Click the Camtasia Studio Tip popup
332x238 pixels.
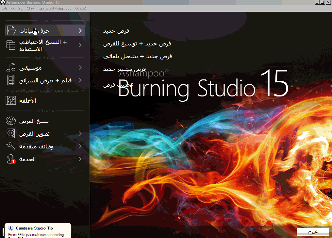tap(35, 230)
